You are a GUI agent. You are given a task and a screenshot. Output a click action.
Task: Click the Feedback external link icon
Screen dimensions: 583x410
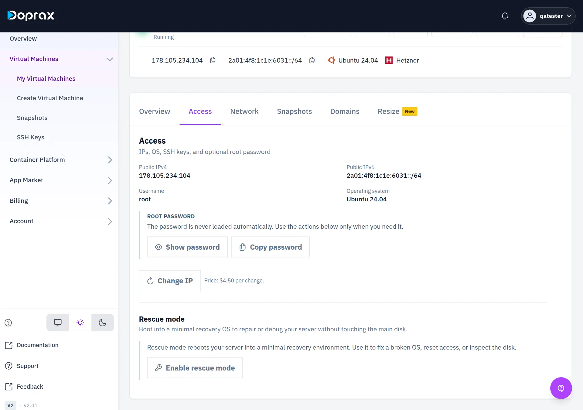pyautogui.click(x=9, y=386)
